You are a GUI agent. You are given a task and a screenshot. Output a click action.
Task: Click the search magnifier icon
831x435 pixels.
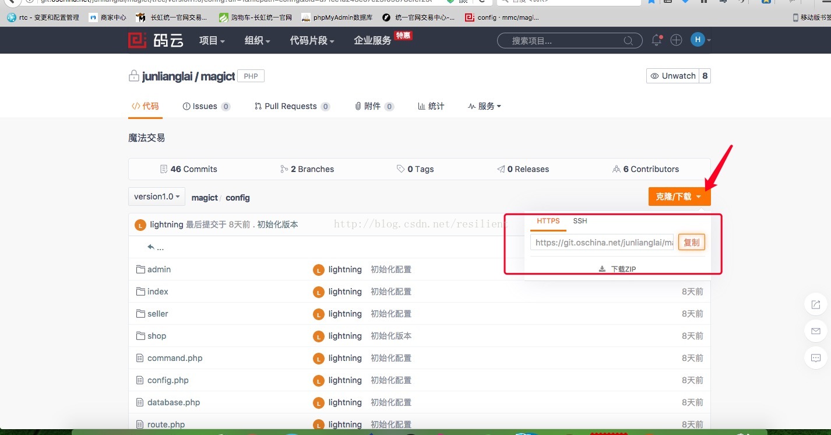pyautogui.click(x=628, y=41)
